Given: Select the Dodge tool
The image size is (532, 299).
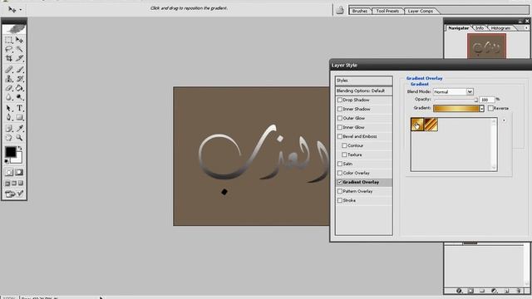Looking at the screenshot, I should point(19,98).
